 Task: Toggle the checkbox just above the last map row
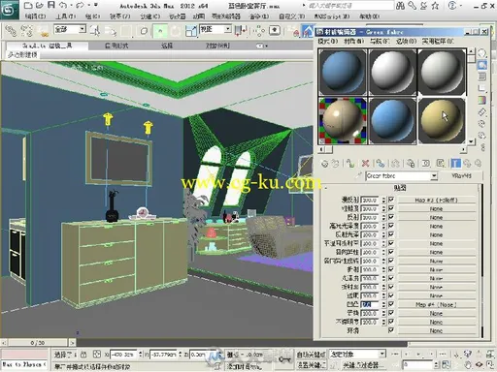[391, 322]
